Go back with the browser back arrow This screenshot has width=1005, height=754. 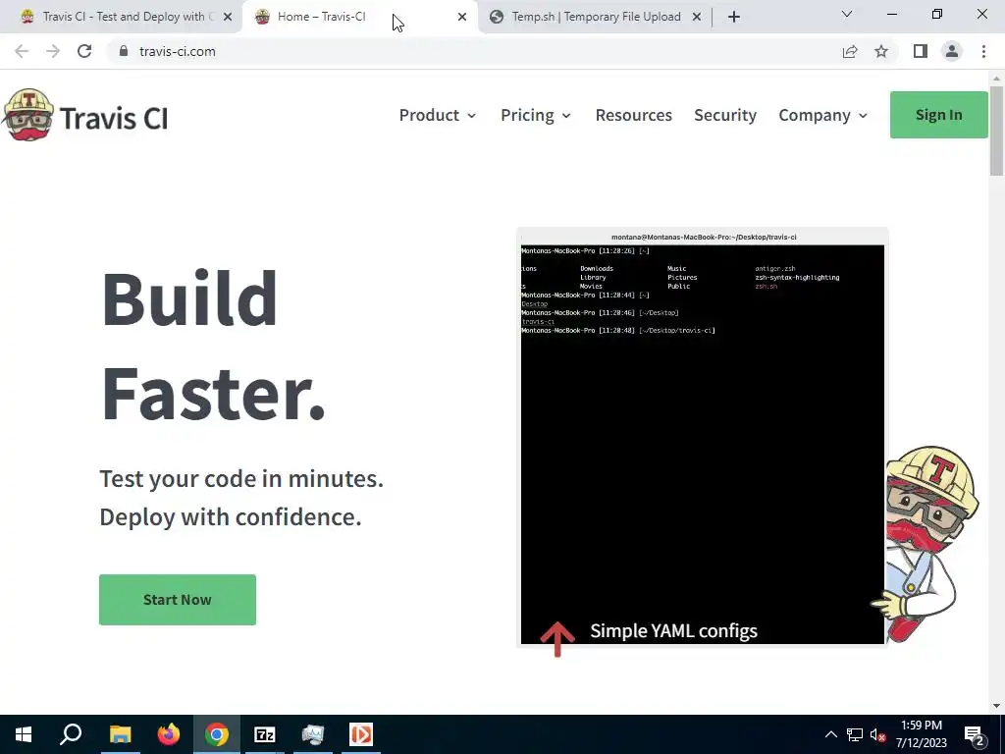click(22, 51)
